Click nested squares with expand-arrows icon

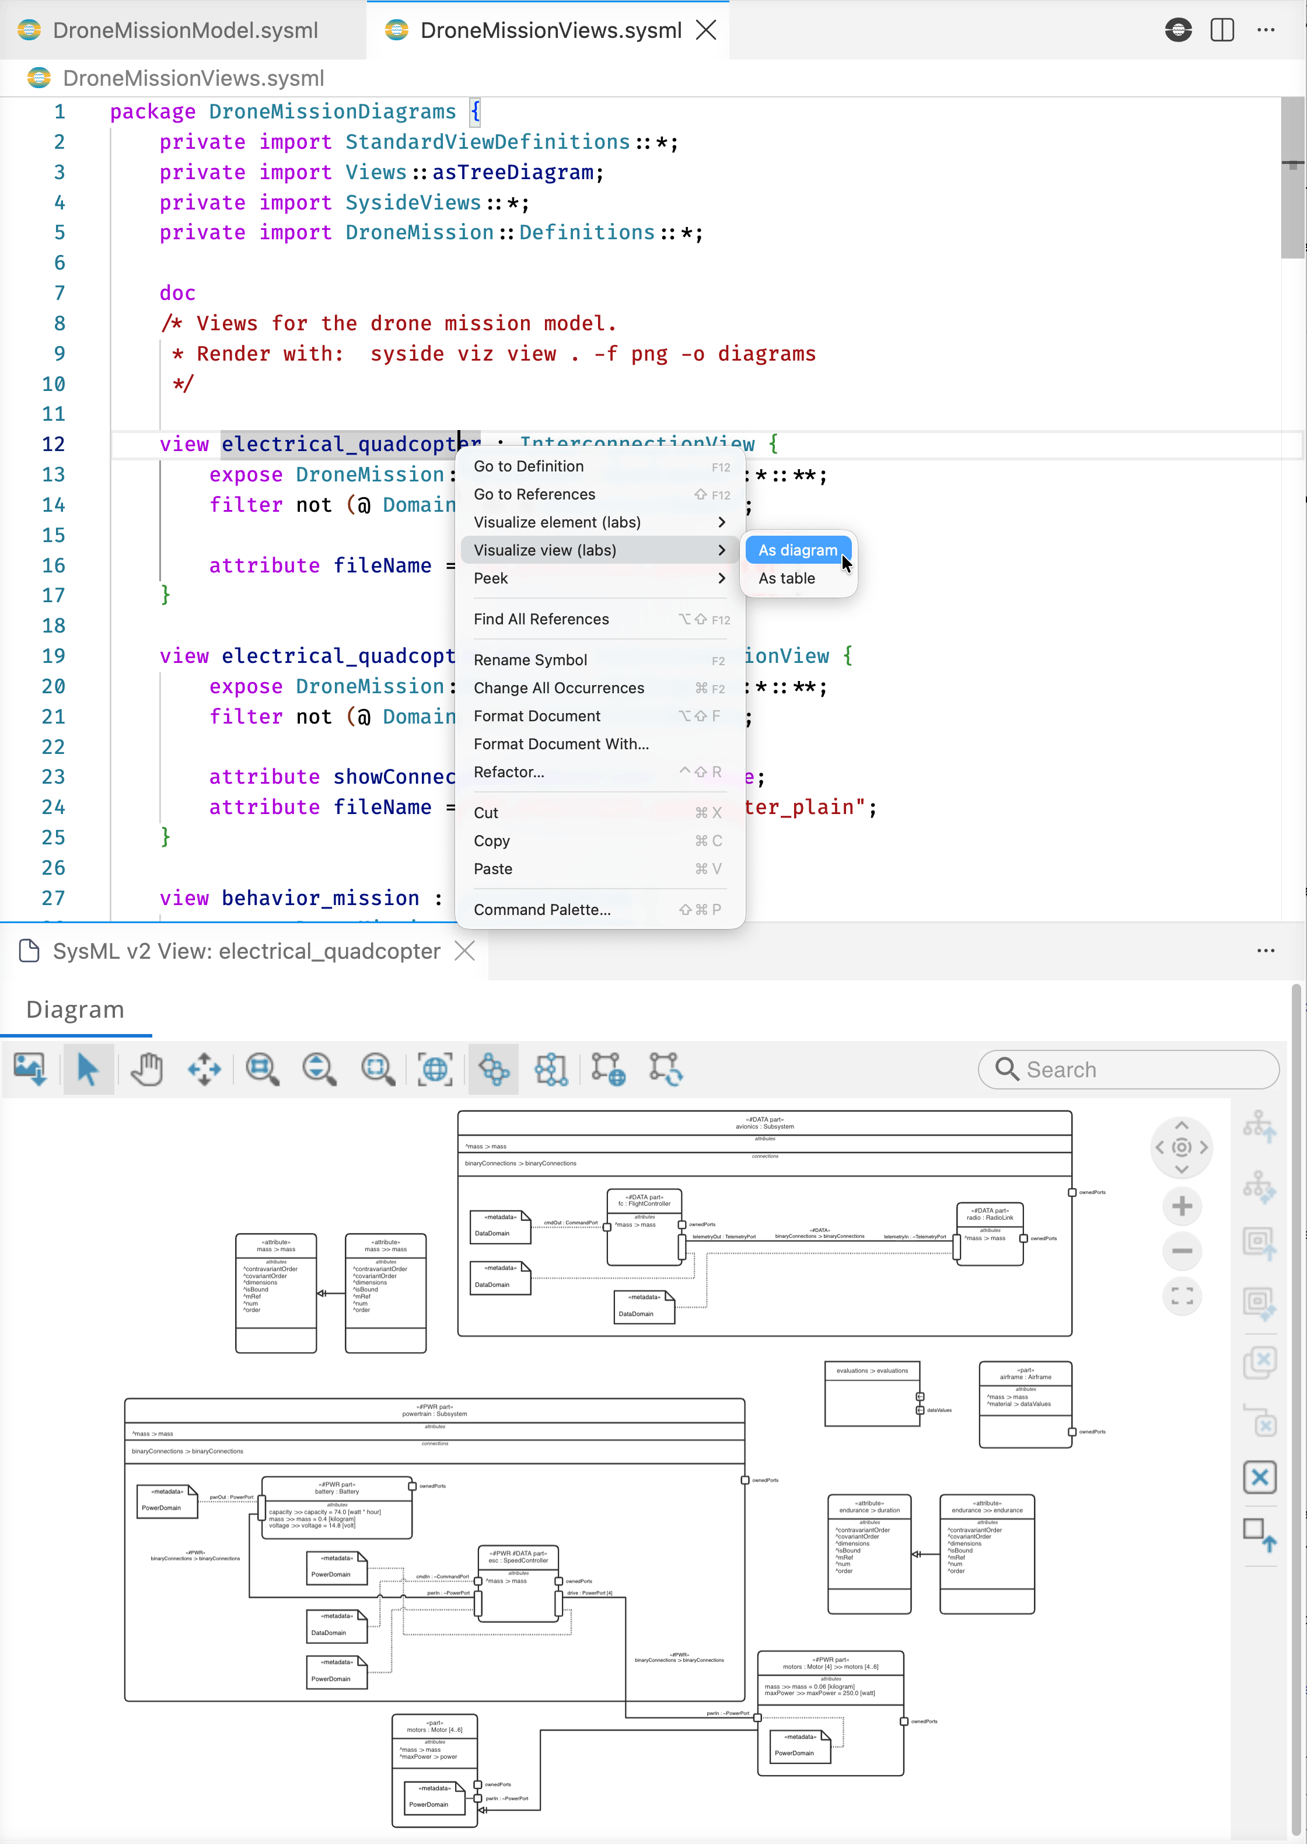click(x=1260, y=1304)
